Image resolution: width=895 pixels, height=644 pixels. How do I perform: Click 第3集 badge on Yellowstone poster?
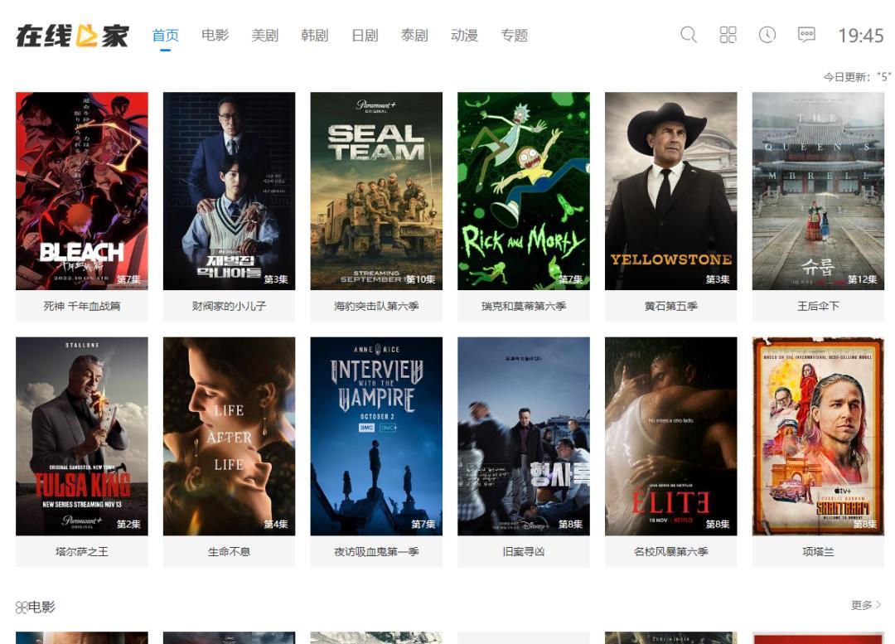[718, 279]
